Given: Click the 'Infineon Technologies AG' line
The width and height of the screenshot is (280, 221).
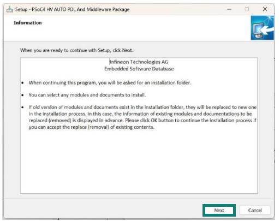Looking at the screenshot, I should pos(139,62).
